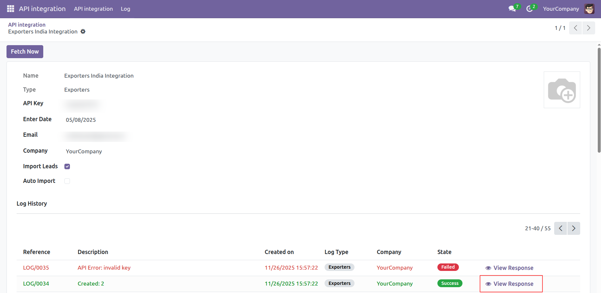Uncheck the Import Leads checkbox
Screen dimensions: 601x293
tap(67, 166)
